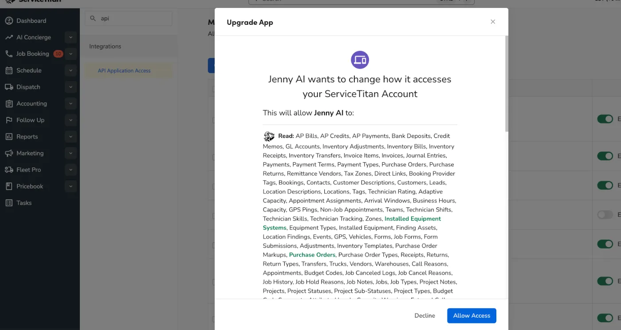Expand the Reports menu chevron
This screenshot has width=621, height=330.
(71, 137)
